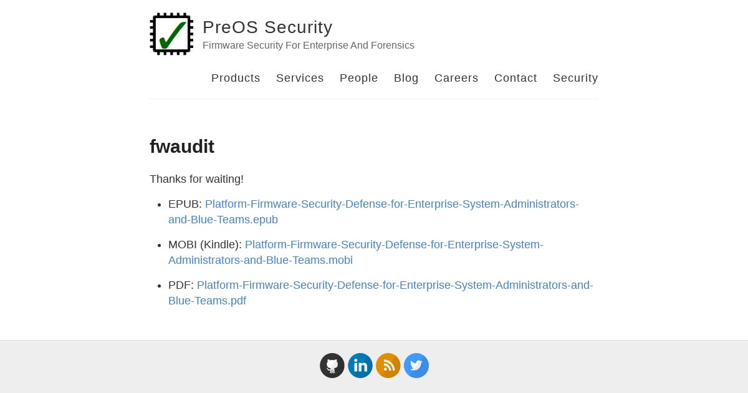
Task: Navigate to the People page
Action: (359, 78)
